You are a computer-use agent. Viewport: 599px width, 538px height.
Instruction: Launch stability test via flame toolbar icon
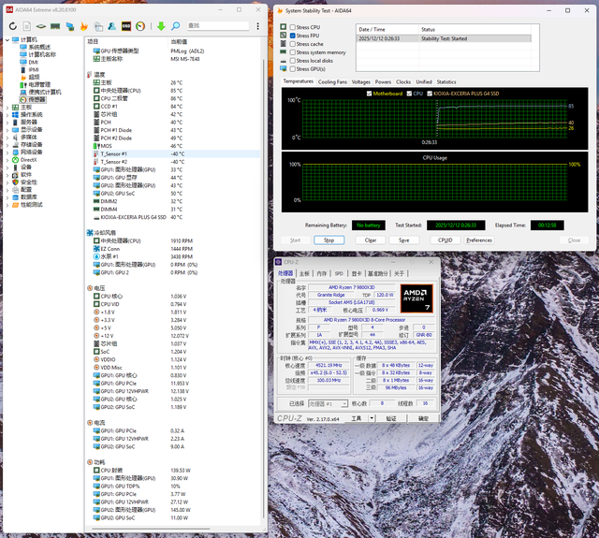(x=85, y=25)
